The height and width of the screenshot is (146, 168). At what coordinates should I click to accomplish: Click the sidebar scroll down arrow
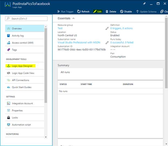coord(46,137)
